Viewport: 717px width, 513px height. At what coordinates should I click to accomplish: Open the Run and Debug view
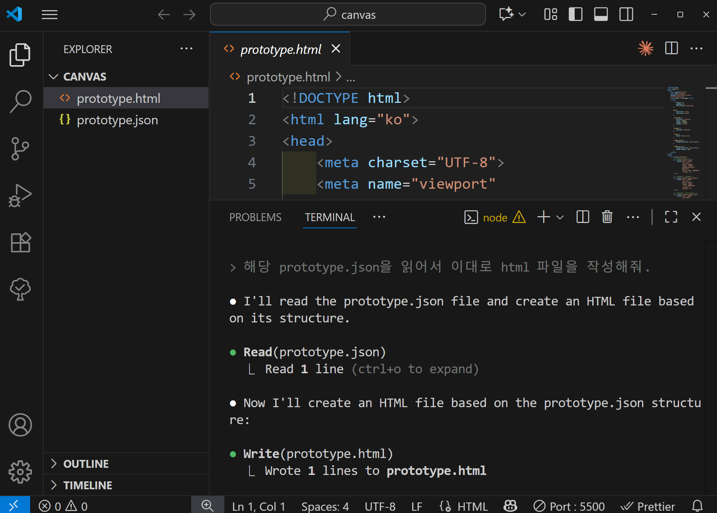pos(20,195)
